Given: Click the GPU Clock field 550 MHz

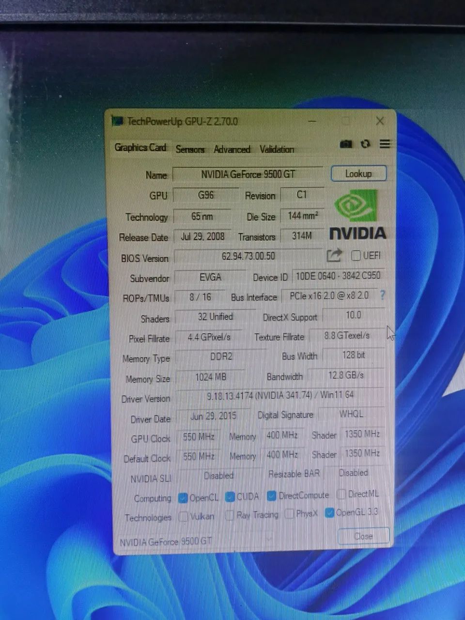Looking at the screenshot, I should [x=199, y=436].
